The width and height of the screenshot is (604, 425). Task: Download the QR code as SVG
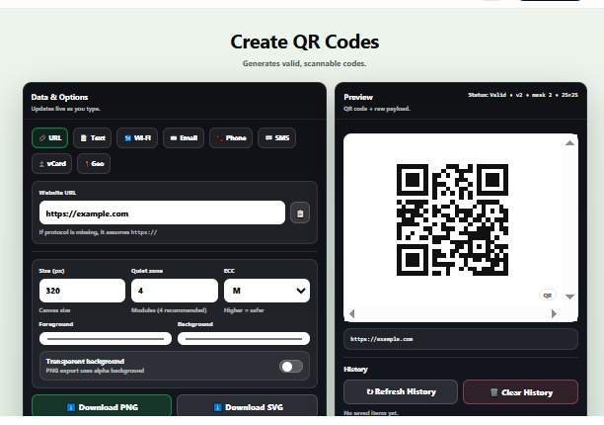247,406
